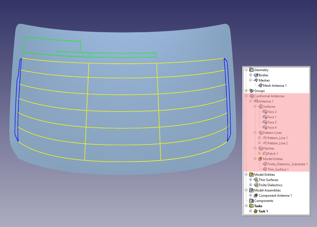The height and width of the screenshot is (227, 317).
Task: Click the Task 1 gear icon
Action: click(256, 211)
